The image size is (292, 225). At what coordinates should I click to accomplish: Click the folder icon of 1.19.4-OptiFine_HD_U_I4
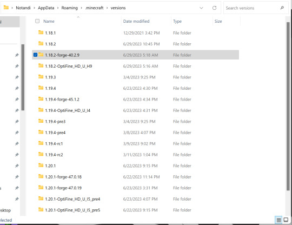pyautogui.click(x=41, y=110)
